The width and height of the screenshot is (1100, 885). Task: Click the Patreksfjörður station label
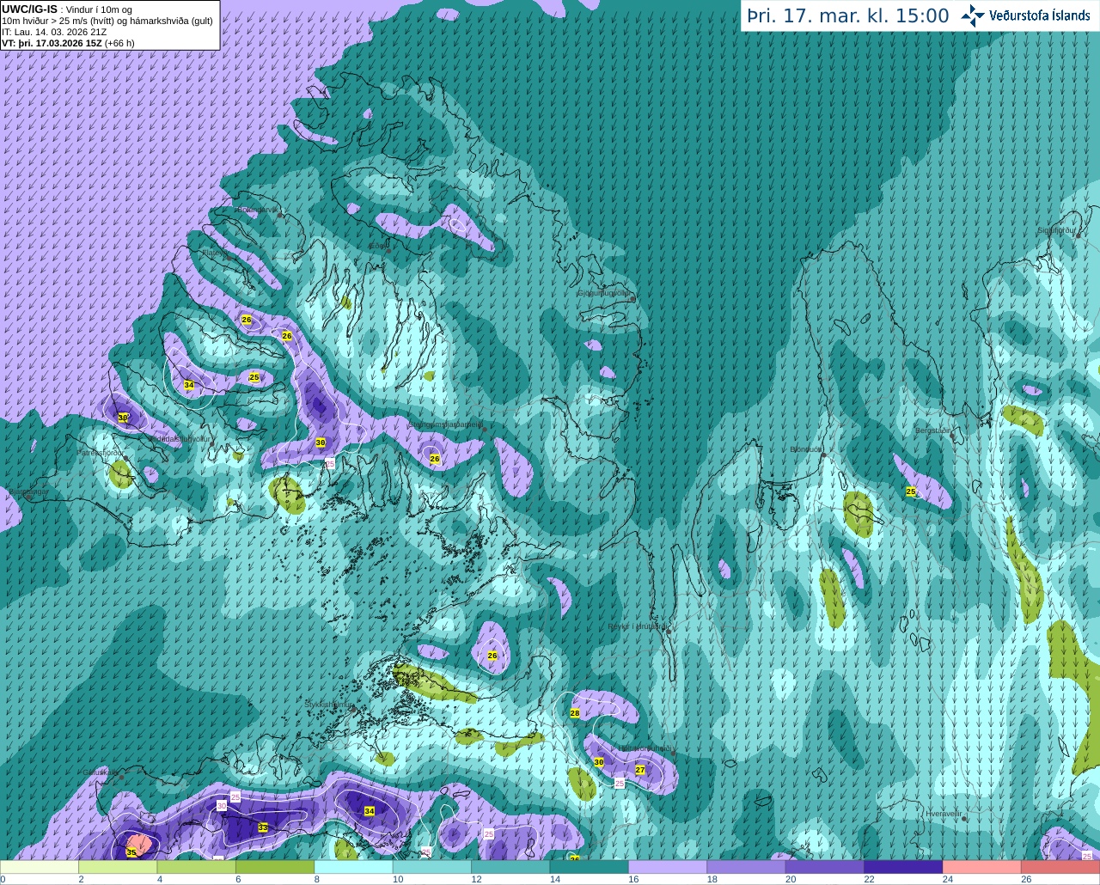click(101, 452)
